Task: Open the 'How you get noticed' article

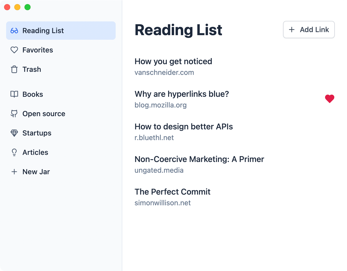Action: tap(173, 61)
